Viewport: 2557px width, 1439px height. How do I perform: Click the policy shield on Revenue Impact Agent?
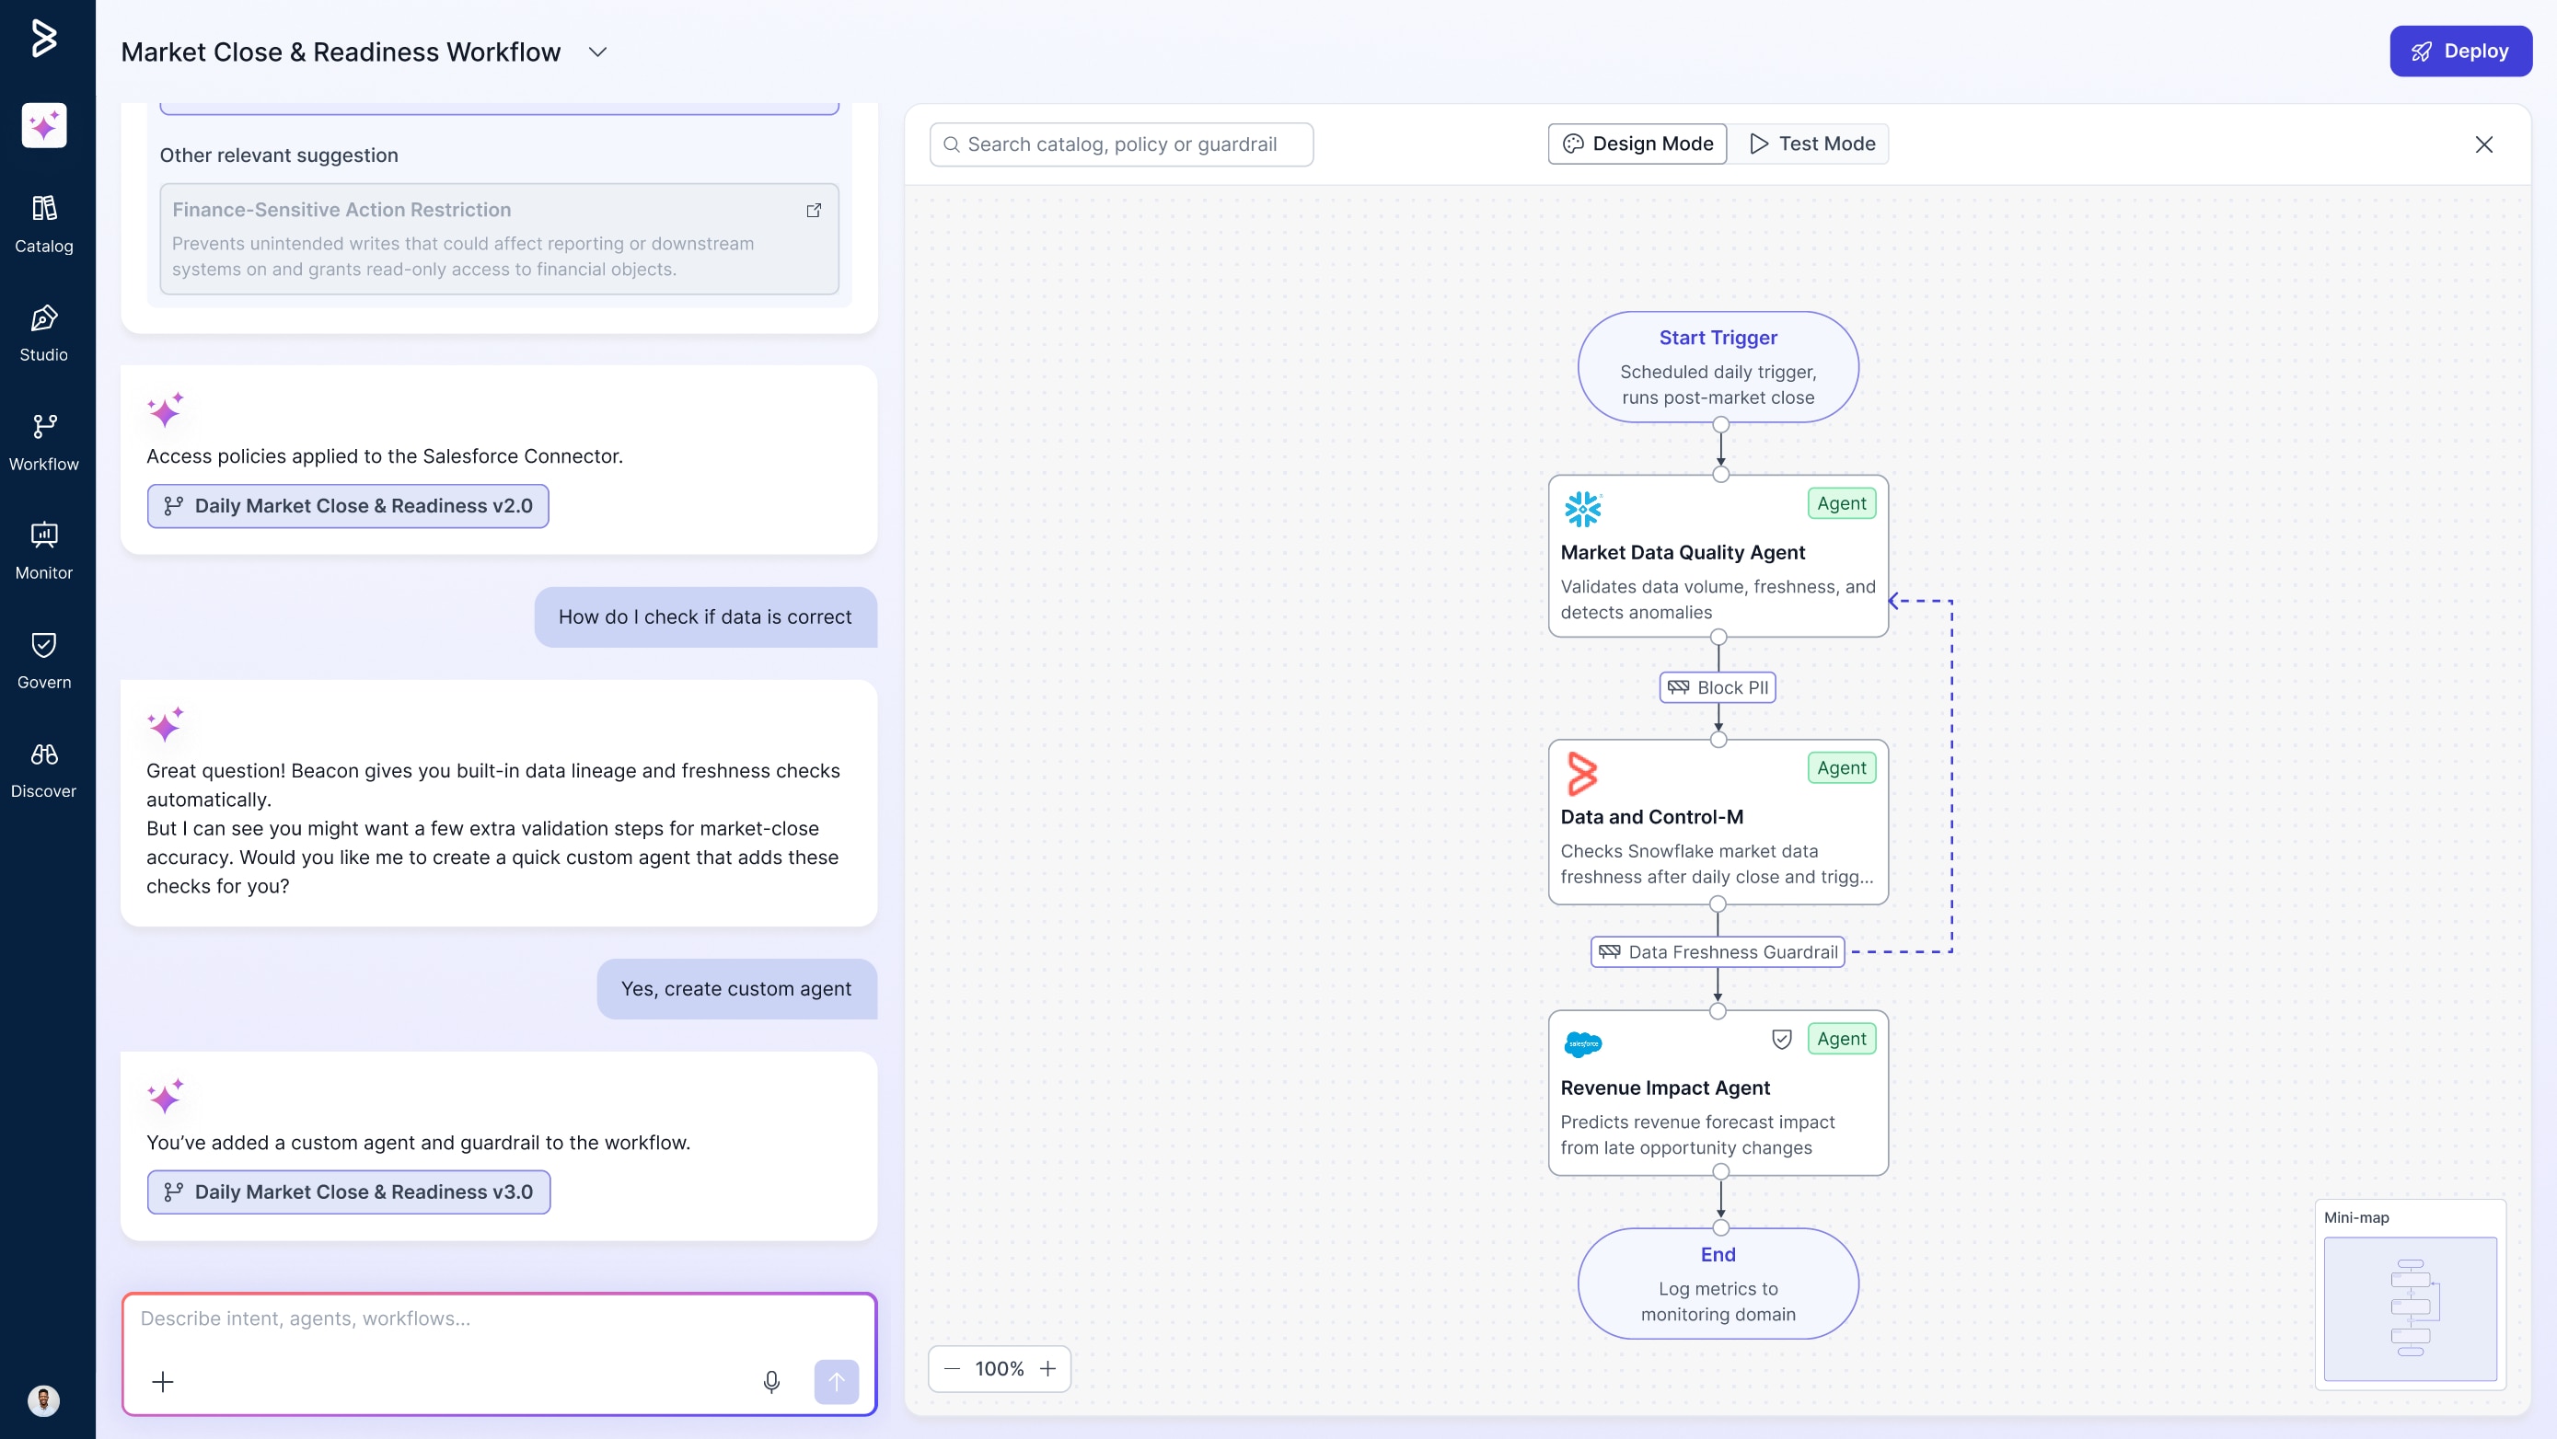pyautogui.click(x=1782, y=1039)
